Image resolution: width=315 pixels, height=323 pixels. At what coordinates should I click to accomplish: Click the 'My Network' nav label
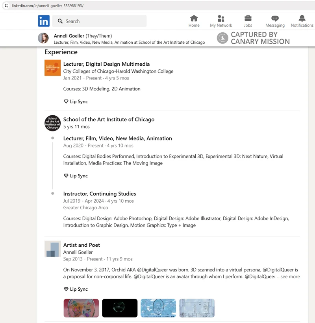221,25
